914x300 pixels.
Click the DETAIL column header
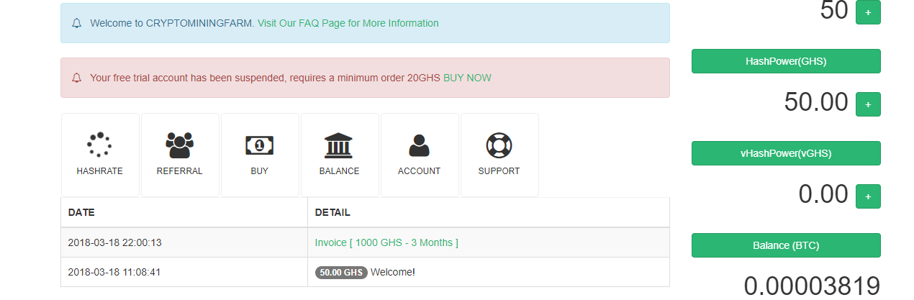tap(332, 213)
